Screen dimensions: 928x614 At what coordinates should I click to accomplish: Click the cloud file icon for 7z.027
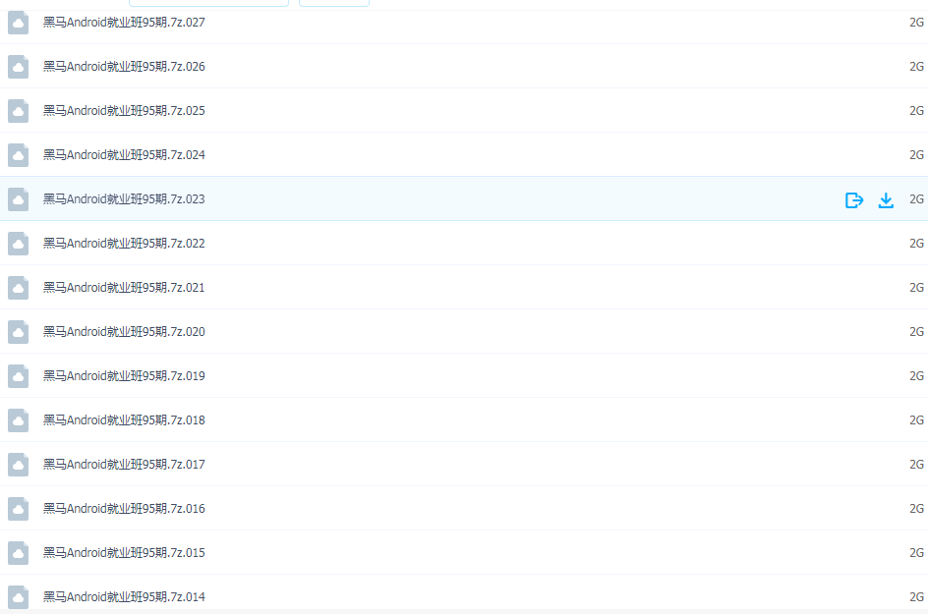[x=19, y=23]
